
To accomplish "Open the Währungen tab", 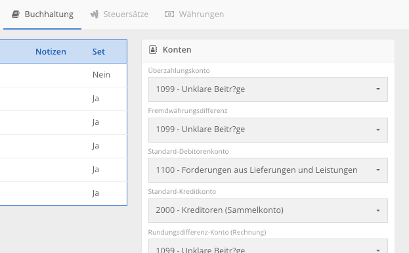I will click(x=194, y=14).
